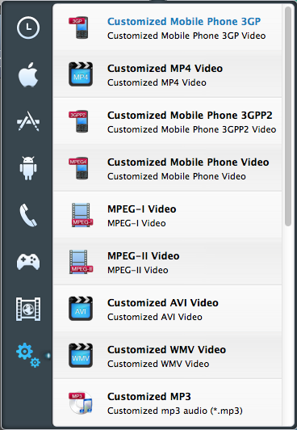Click the MPEG-II filmstrip icon
The image size is (297, 430).
[x=81, y=262]
